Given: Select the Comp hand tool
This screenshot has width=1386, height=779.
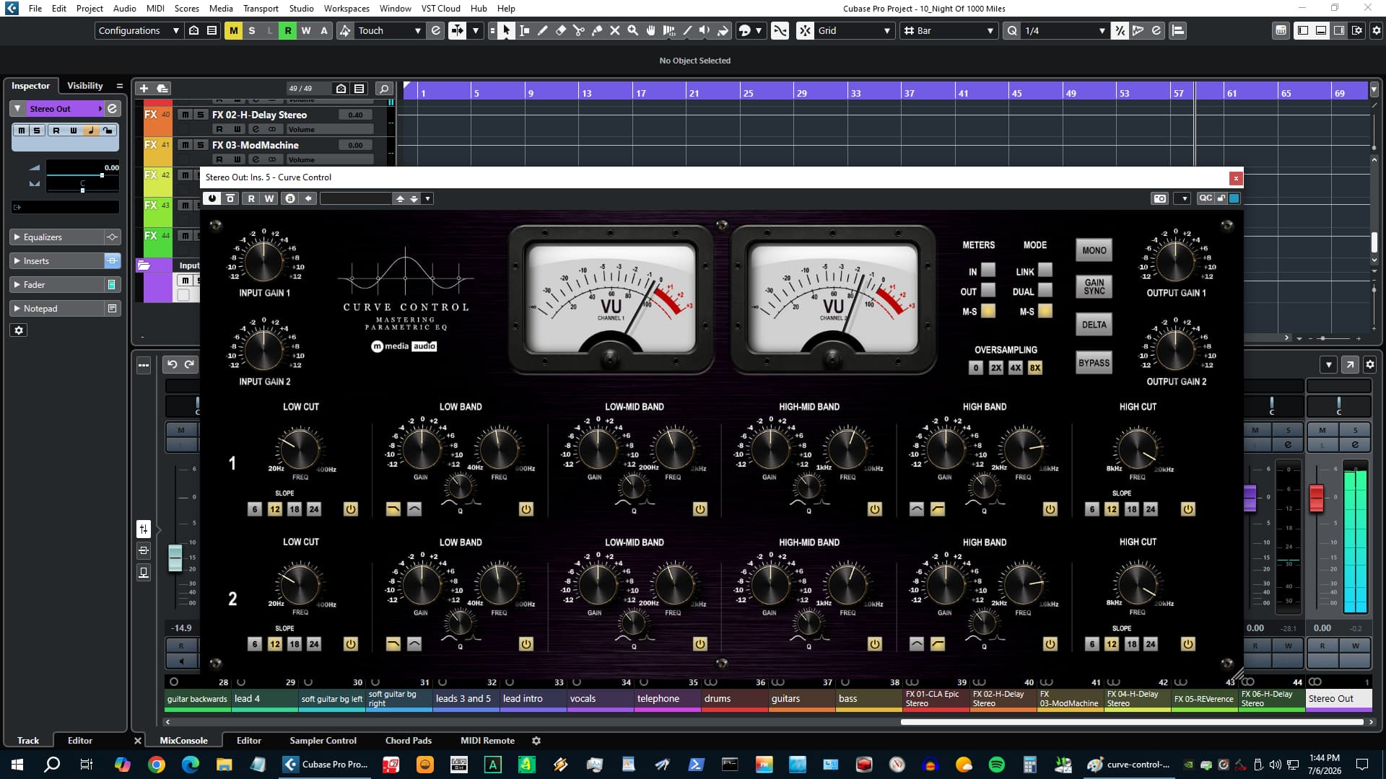Looking at the screenshot, I should click(x=650, y=30).
